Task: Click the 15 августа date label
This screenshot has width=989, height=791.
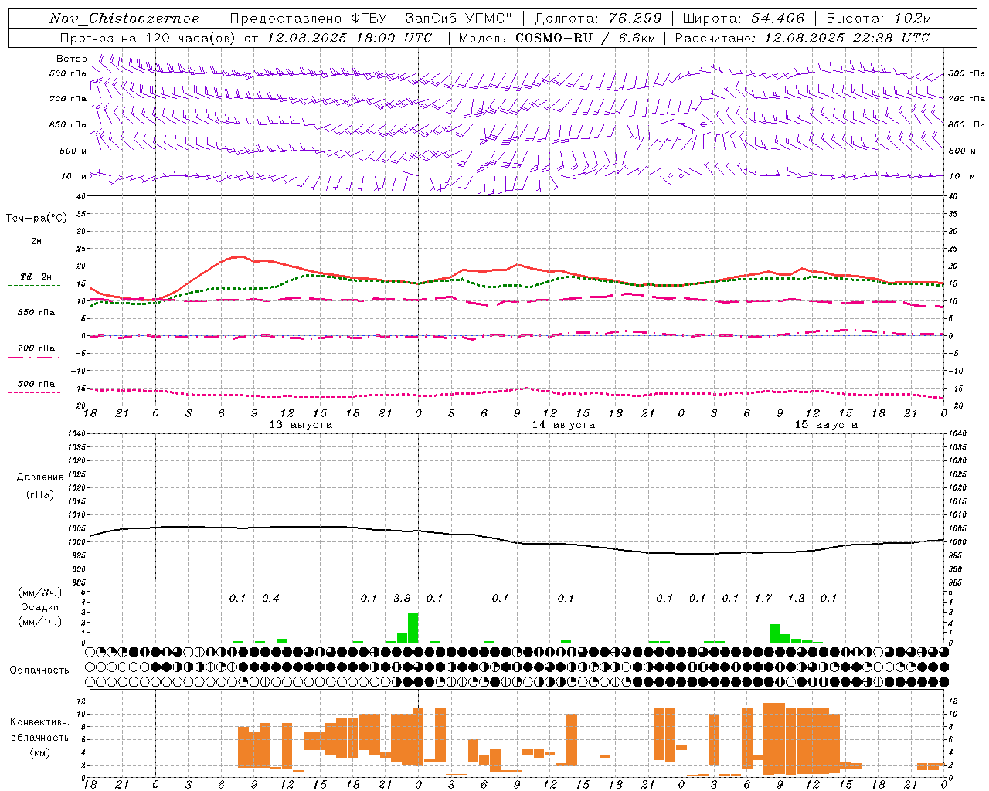Action: tap(826, 425)
